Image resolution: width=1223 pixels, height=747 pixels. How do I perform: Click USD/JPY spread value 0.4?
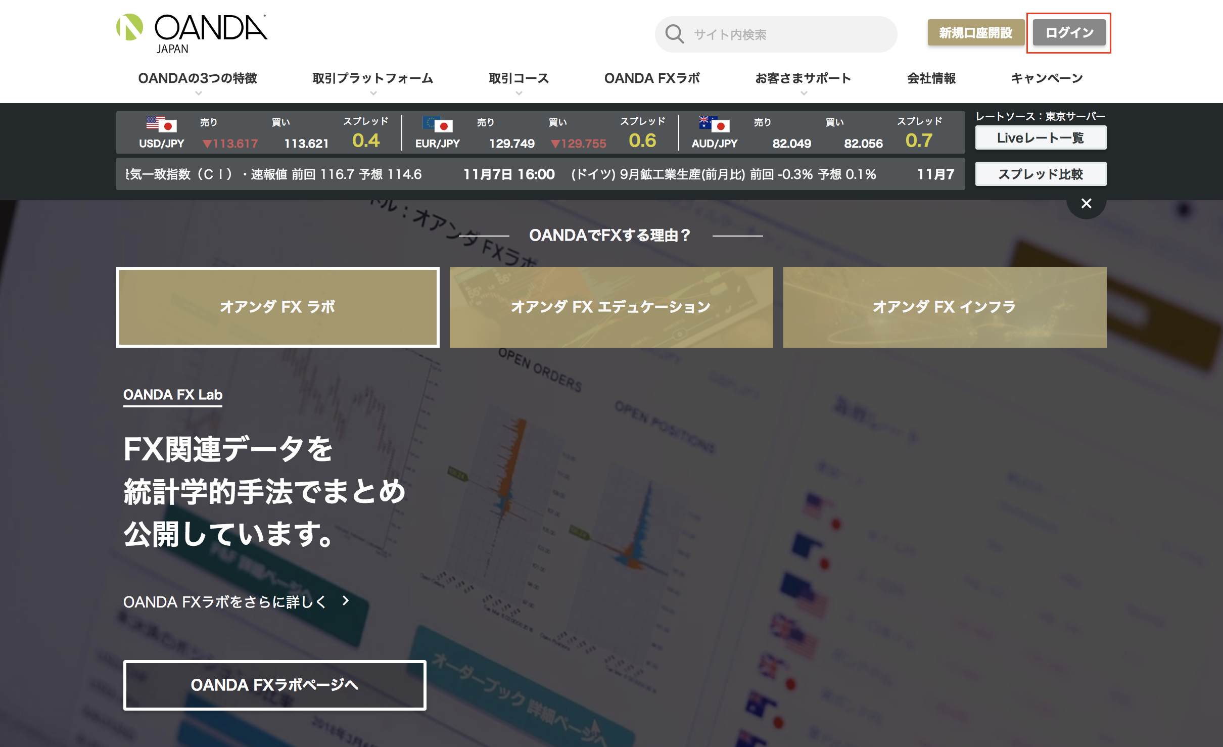[x=366, y=140]
